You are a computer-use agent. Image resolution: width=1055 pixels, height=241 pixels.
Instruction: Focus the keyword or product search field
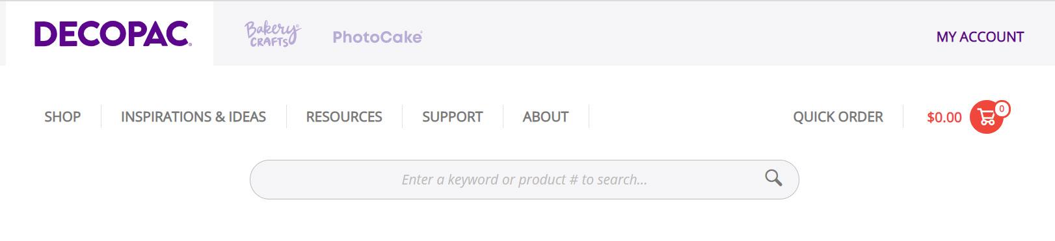point(524,179)
